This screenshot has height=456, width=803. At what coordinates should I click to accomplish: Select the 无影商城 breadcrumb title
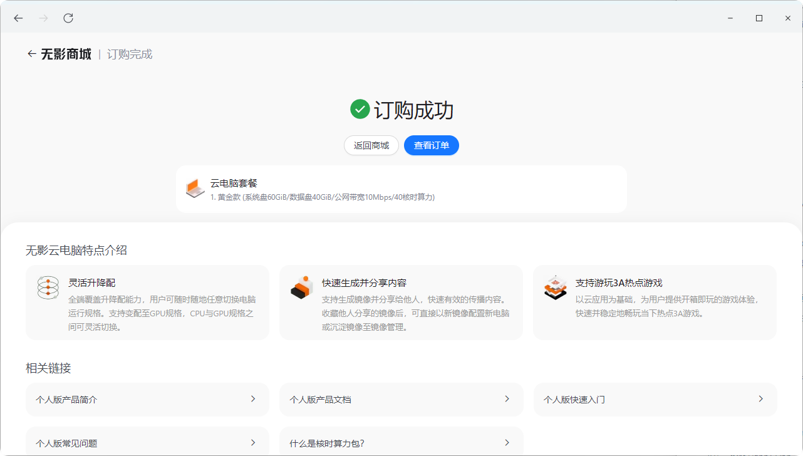tap(66, 54)
